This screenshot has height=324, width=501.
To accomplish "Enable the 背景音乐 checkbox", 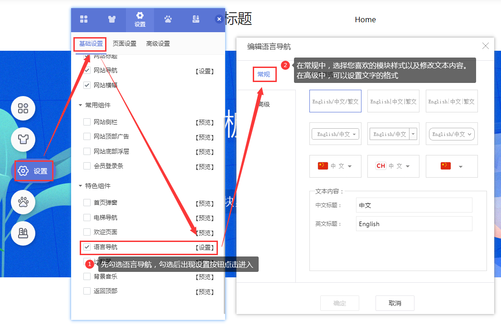I will [87, 276].
